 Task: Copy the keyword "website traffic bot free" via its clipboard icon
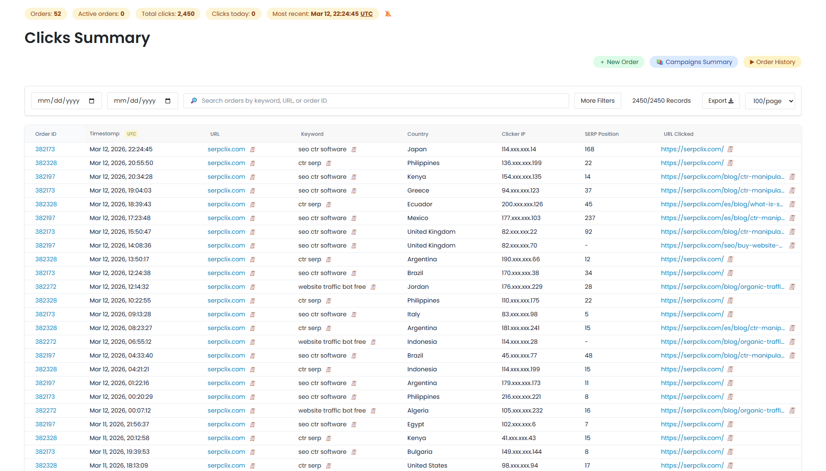coord(373,287)
